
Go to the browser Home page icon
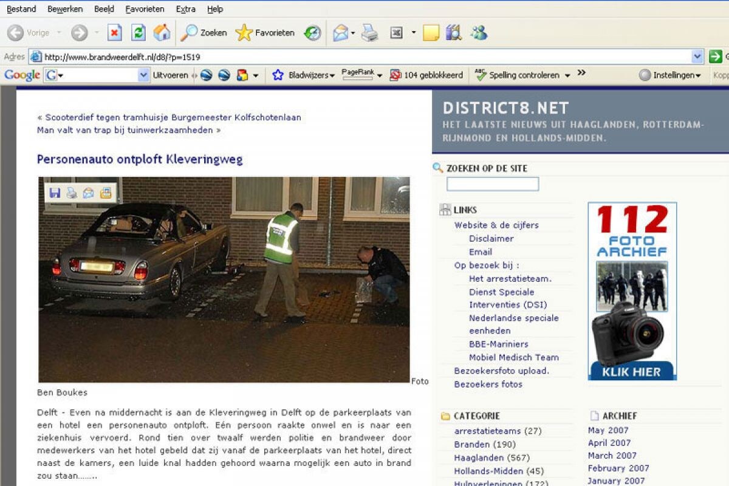(x=162, y=32)
